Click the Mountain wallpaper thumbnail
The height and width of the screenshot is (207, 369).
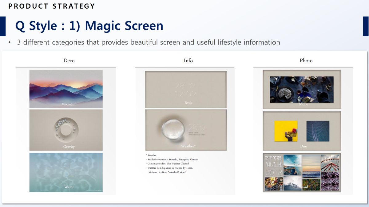(66, 89)
